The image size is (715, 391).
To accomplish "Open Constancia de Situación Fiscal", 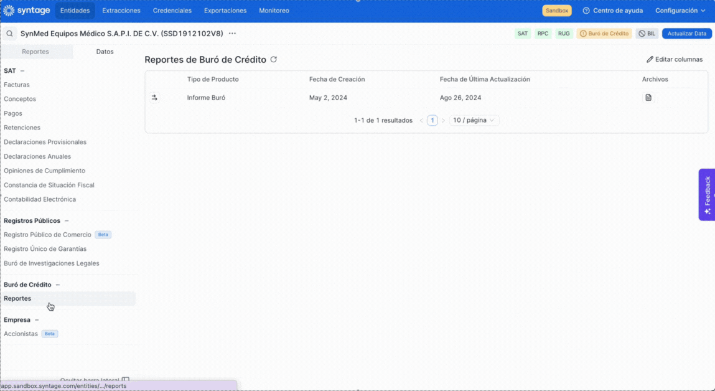I will coord(49,186).
